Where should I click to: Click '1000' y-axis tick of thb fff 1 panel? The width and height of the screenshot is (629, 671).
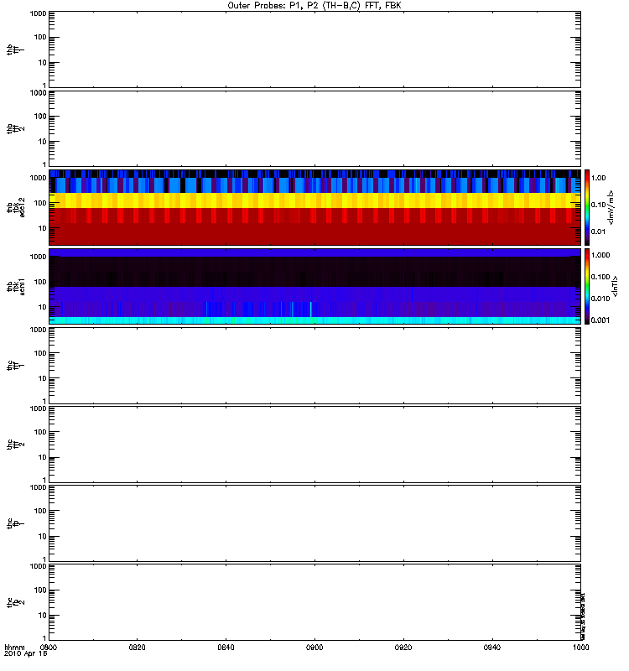point(38,13)
